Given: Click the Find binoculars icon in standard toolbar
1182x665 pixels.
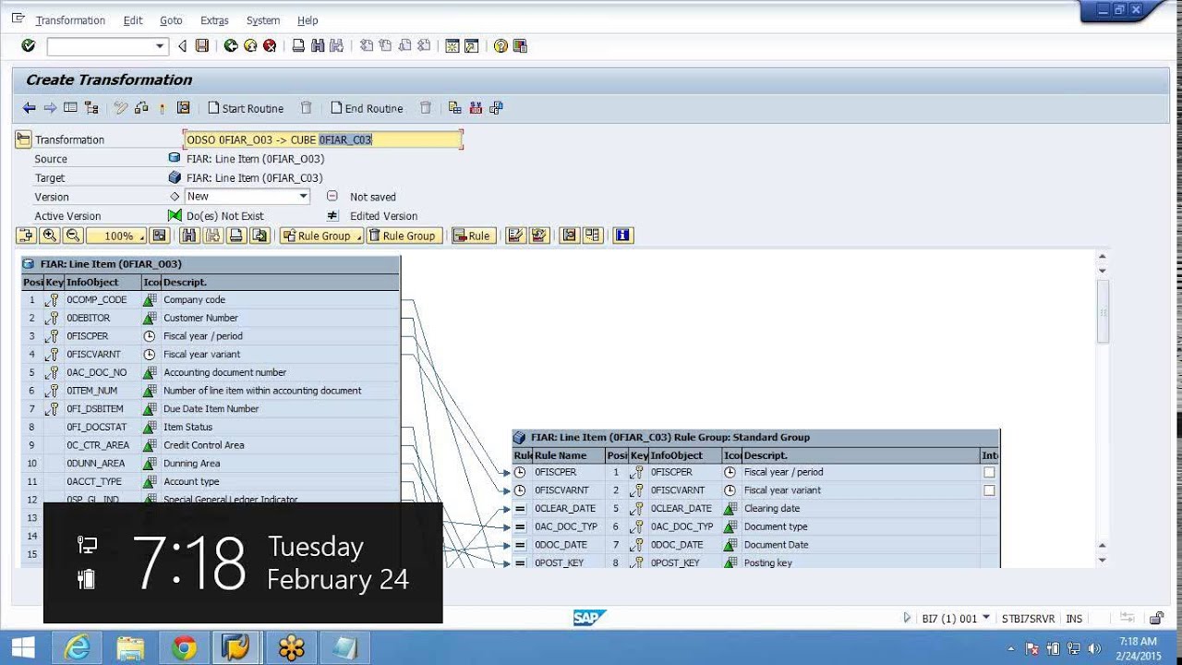Looking at the screenshot, I should coord(318,45).
